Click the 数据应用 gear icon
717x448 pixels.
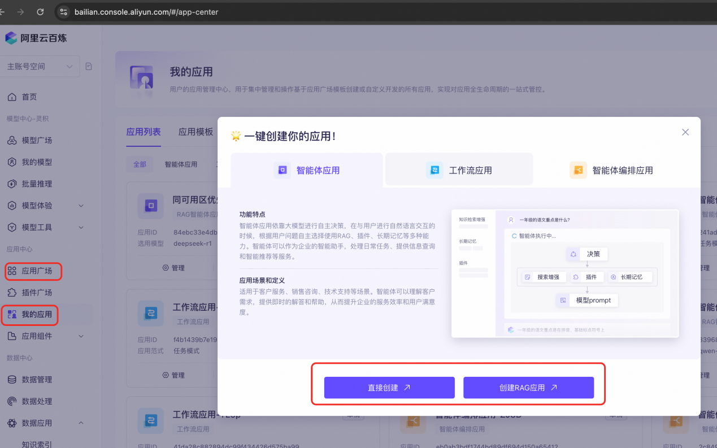click(x=12, y=423)
